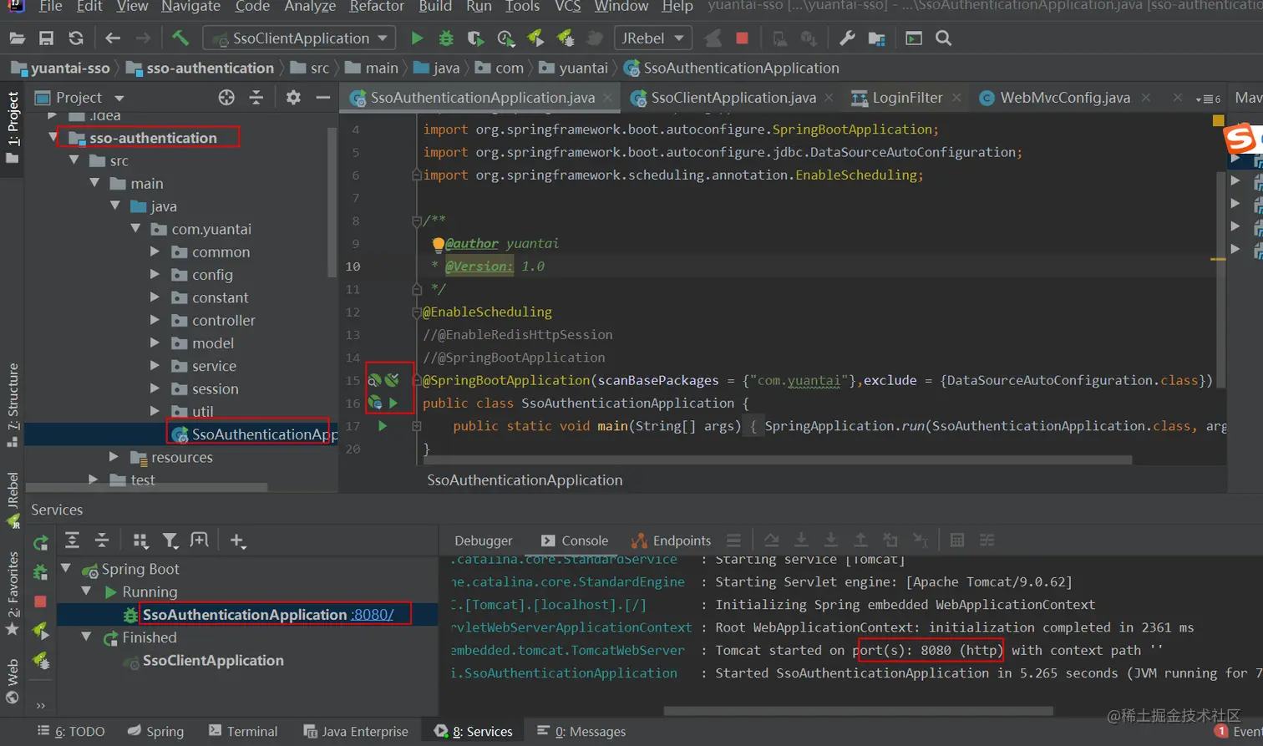
Task: Expand the controller package folder
Action: coord(155,320)
